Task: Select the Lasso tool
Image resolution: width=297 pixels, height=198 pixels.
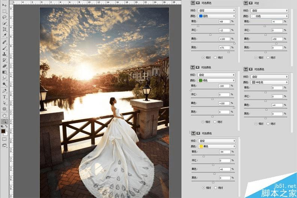Action: (x=5, y=17)
